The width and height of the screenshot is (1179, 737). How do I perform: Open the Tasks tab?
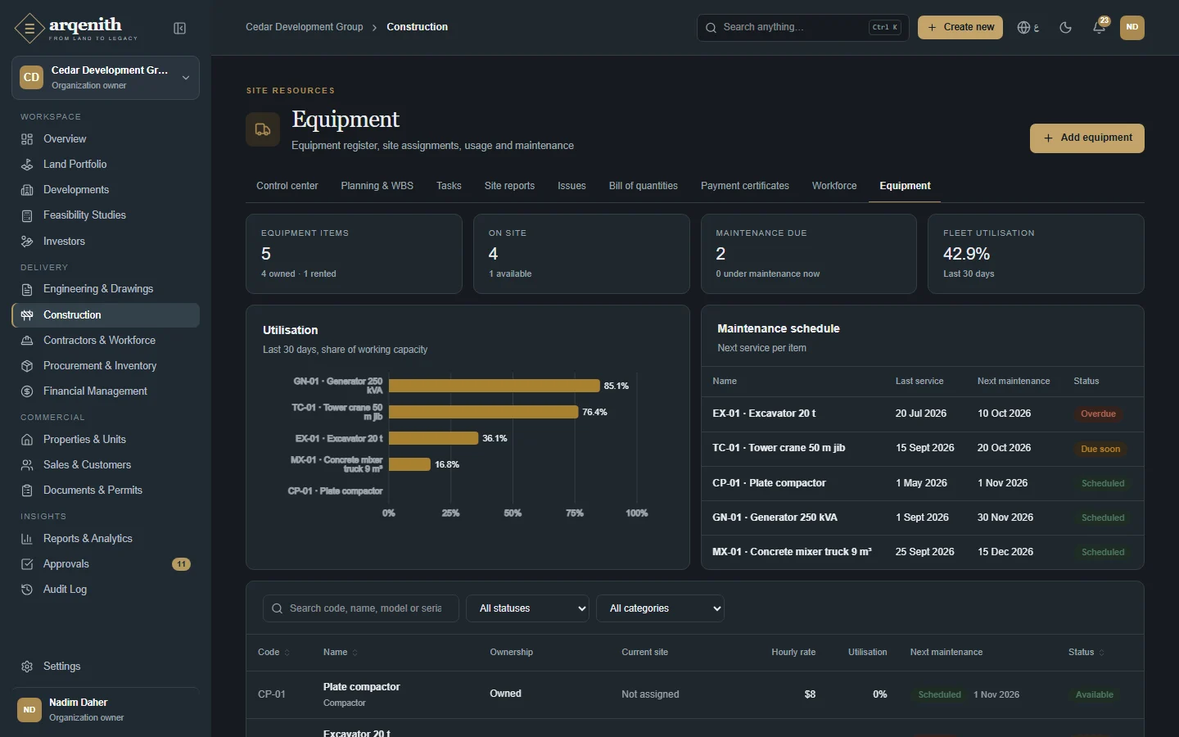[449, 186]
